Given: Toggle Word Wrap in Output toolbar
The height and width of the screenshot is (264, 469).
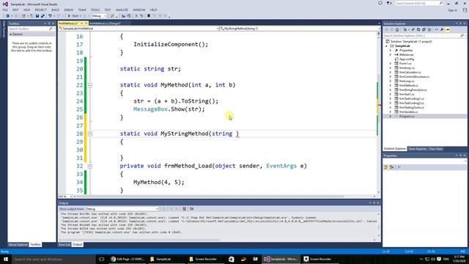Looking at the screenshot, I should [191, 209].
